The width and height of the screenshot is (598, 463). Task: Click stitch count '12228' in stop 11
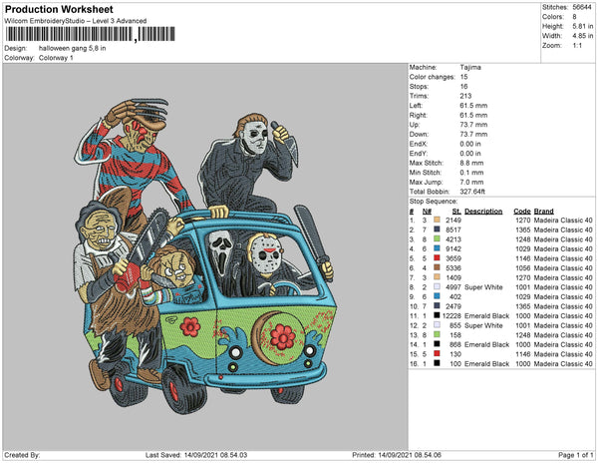pos(451,315)
